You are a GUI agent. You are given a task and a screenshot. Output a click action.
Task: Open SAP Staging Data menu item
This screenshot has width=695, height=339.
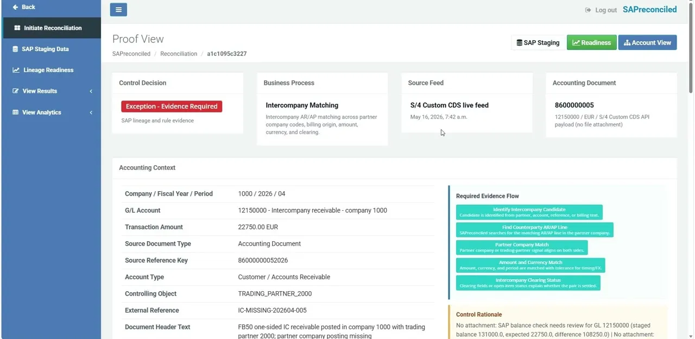tap(52, 49)
